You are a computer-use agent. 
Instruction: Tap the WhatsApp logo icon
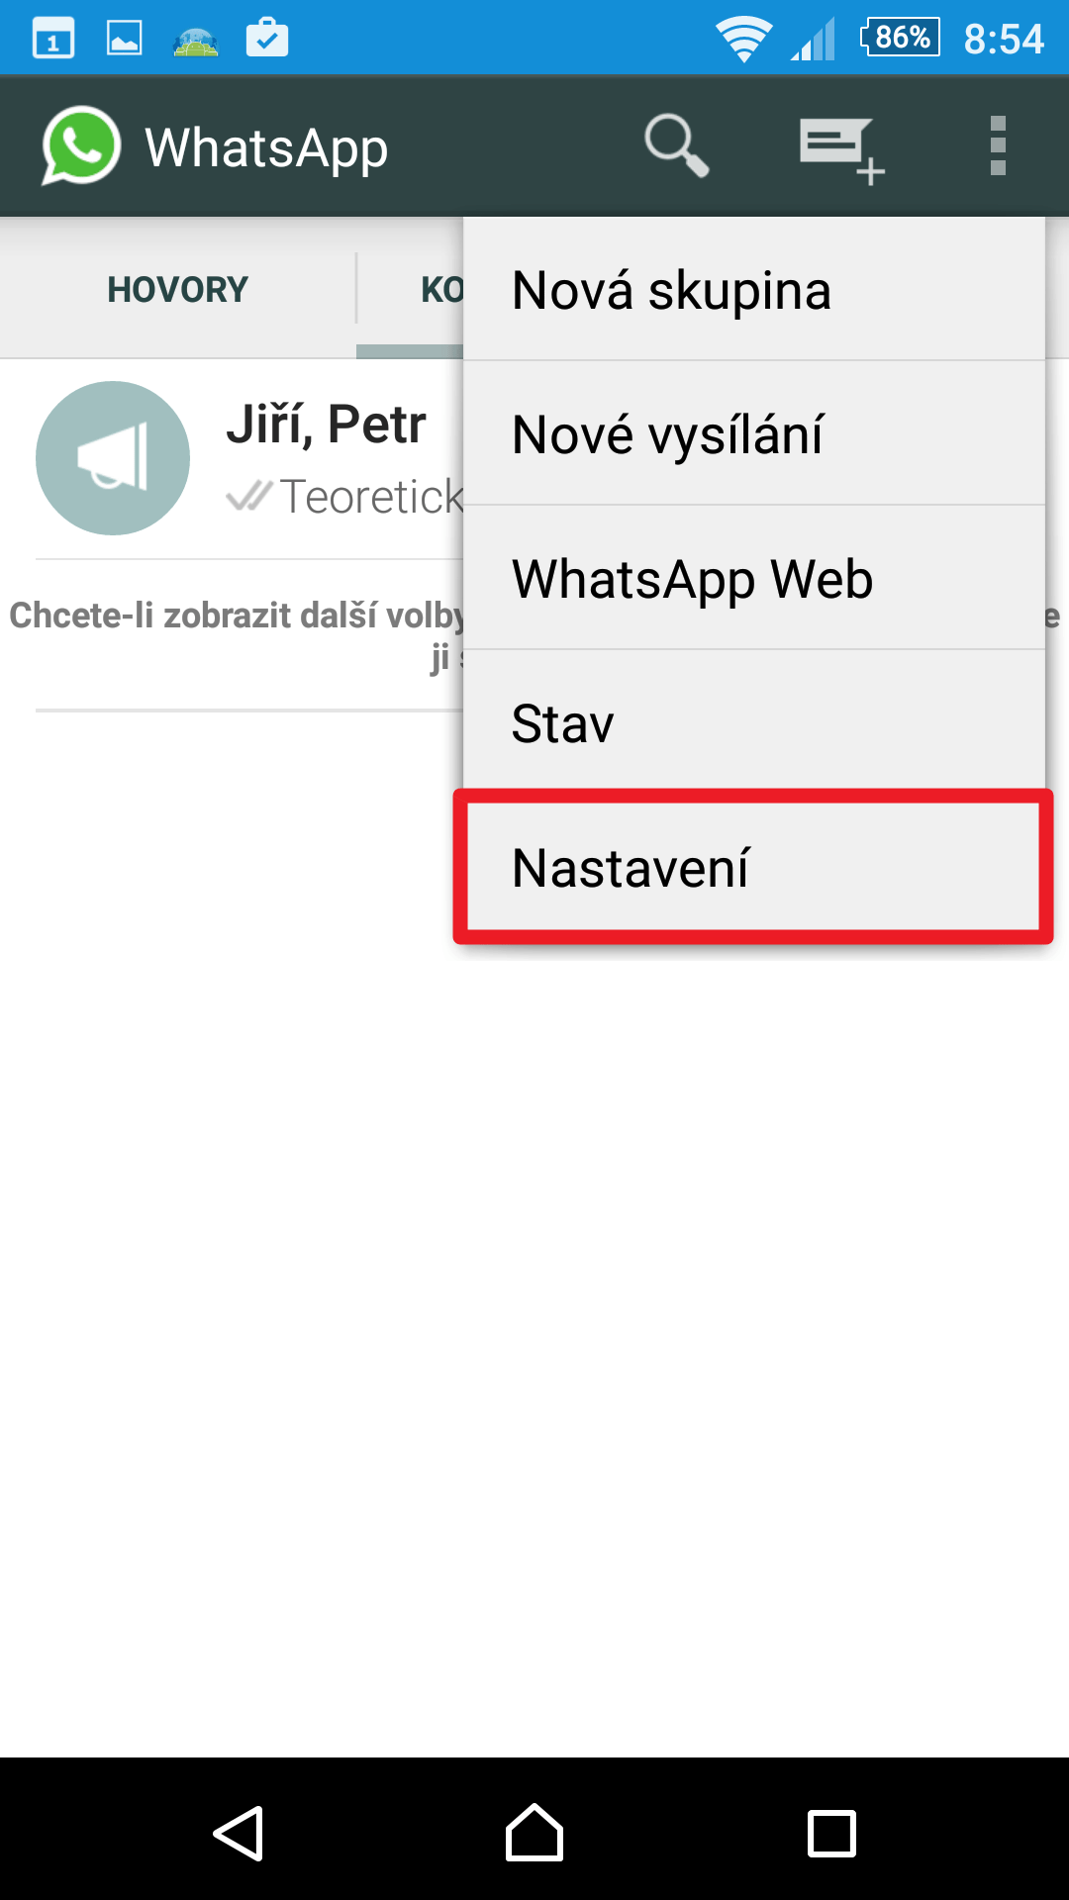click(x=81, y=145)
